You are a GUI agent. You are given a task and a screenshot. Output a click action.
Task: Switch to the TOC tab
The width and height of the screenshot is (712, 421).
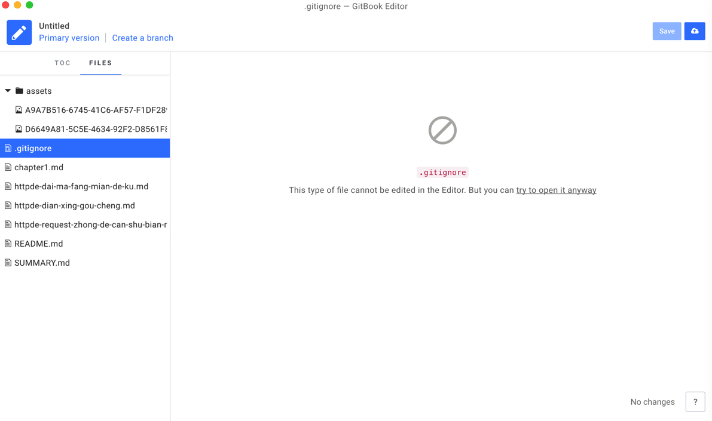(63, 63)
